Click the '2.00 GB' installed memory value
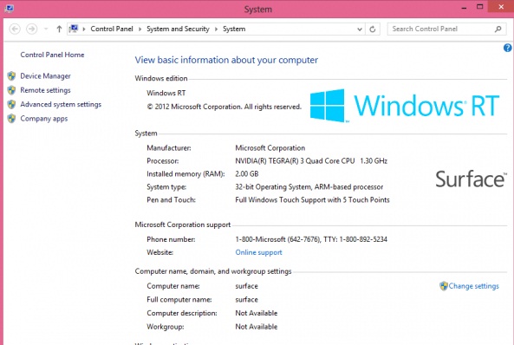514x345 pixels. (x=247, y=174)
